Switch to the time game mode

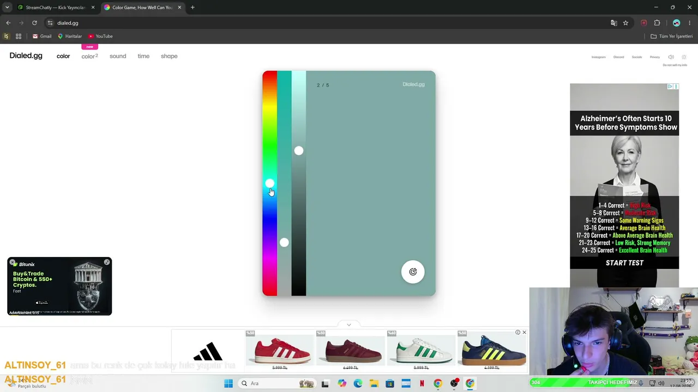143,56
